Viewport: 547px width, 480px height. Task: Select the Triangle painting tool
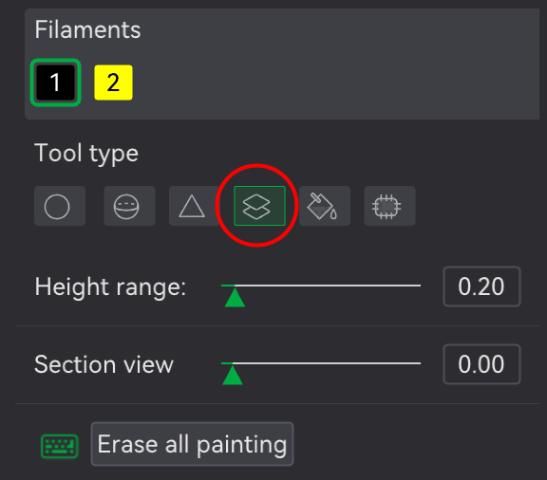(x=192, y=206)
